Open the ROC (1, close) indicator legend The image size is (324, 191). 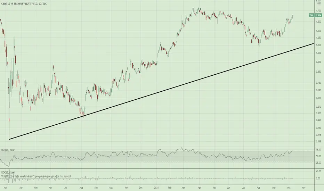(x=8, y=172)
